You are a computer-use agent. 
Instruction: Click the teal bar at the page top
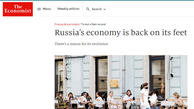point(97,0)
